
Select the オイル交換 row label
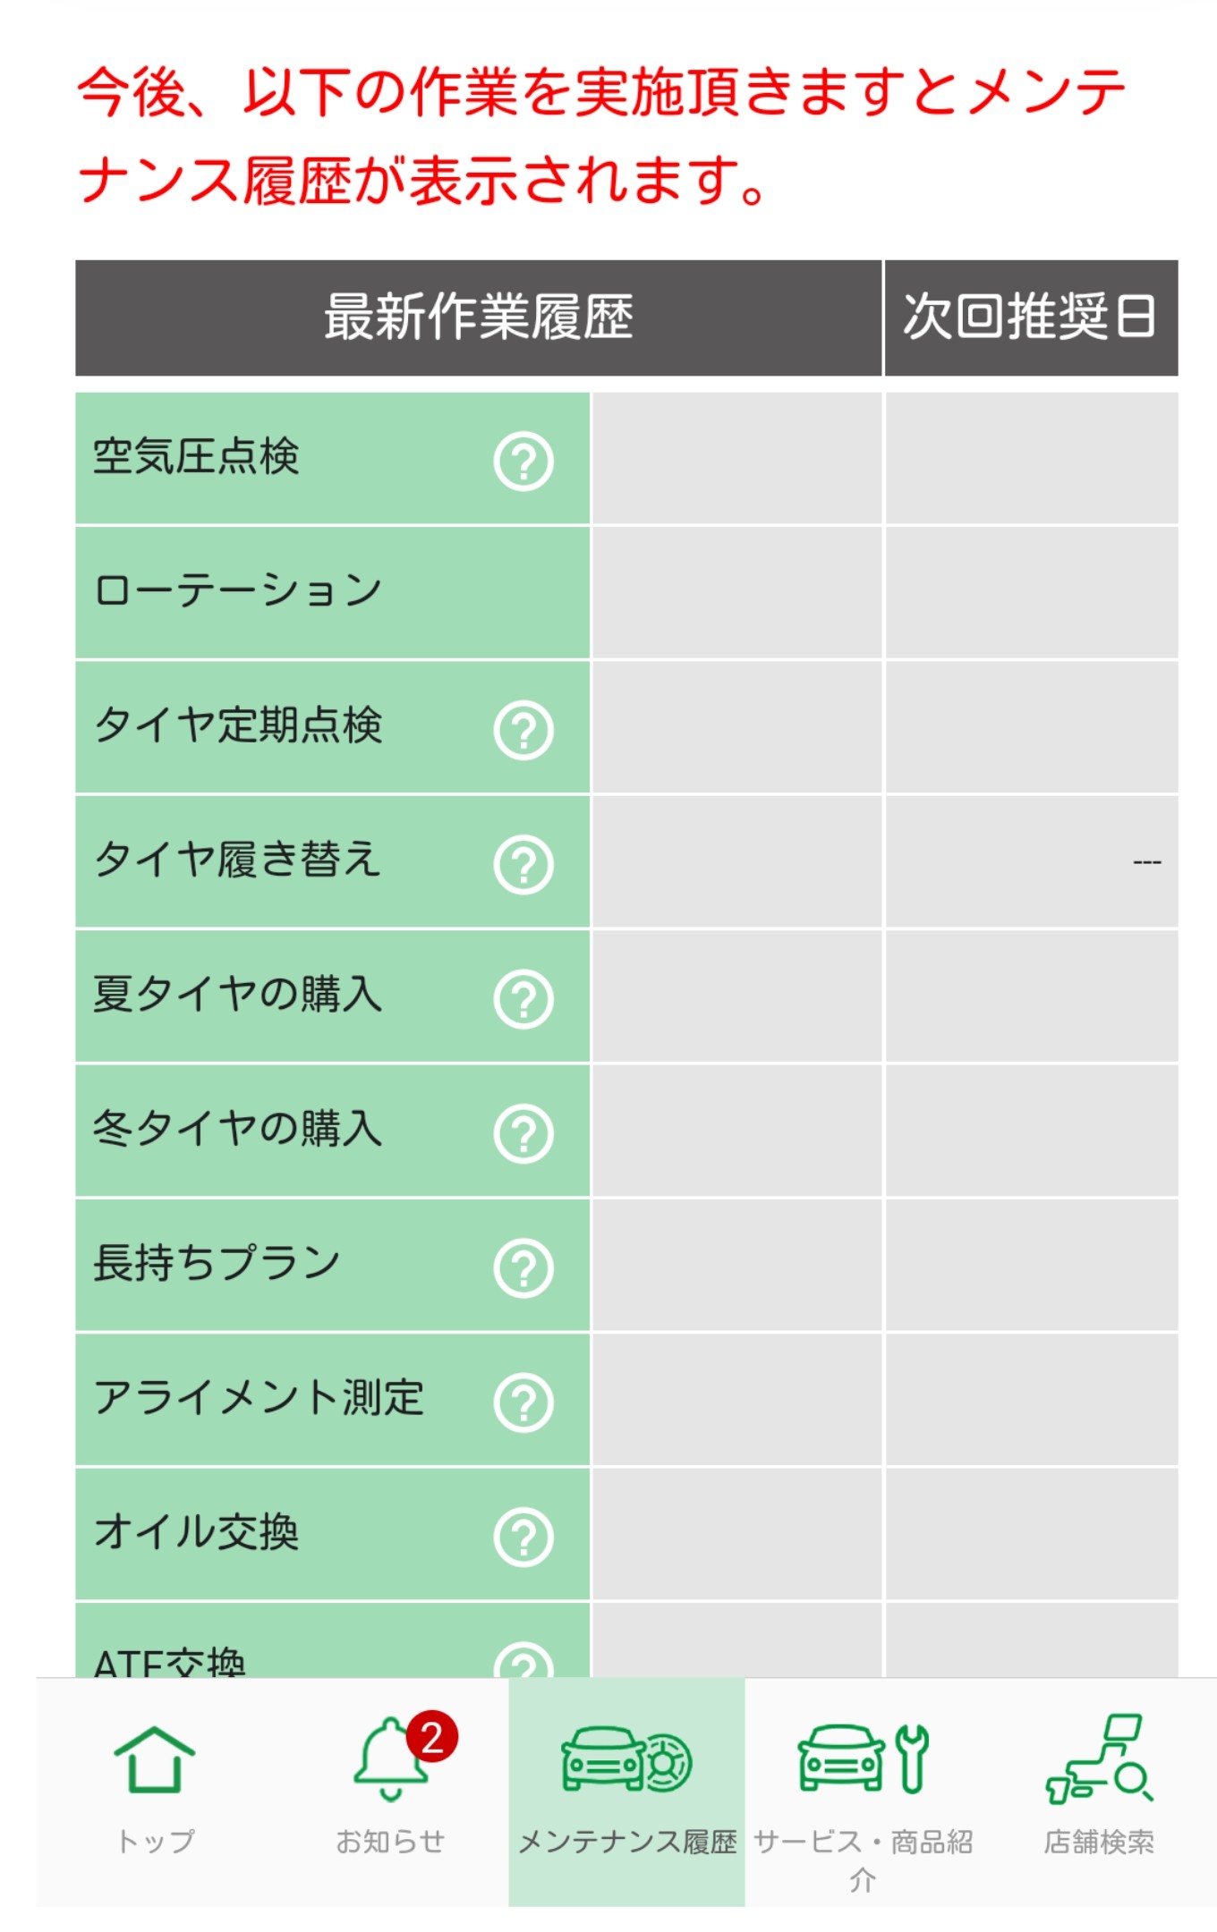tap(197, 1531)
